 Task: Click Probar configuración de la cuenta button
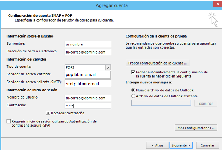pyautogui.click(x=158, y=63)
